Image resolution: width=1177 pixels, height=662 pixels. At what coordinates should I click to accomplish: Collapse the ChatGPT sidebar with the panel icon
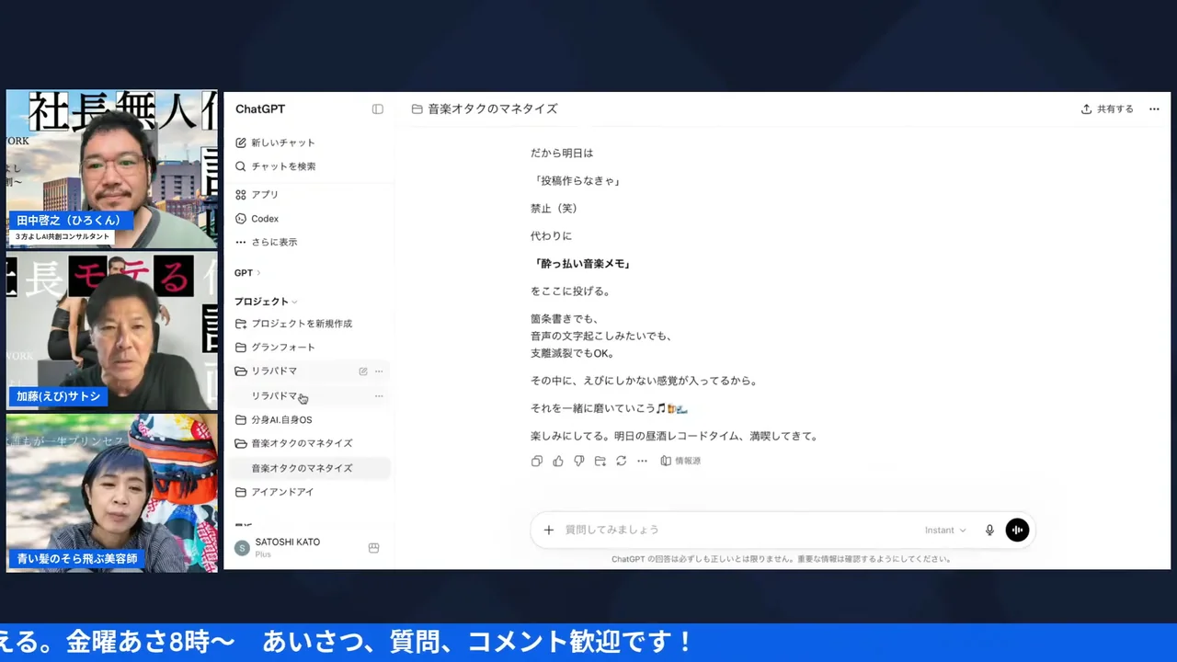(x=377, y=108)
